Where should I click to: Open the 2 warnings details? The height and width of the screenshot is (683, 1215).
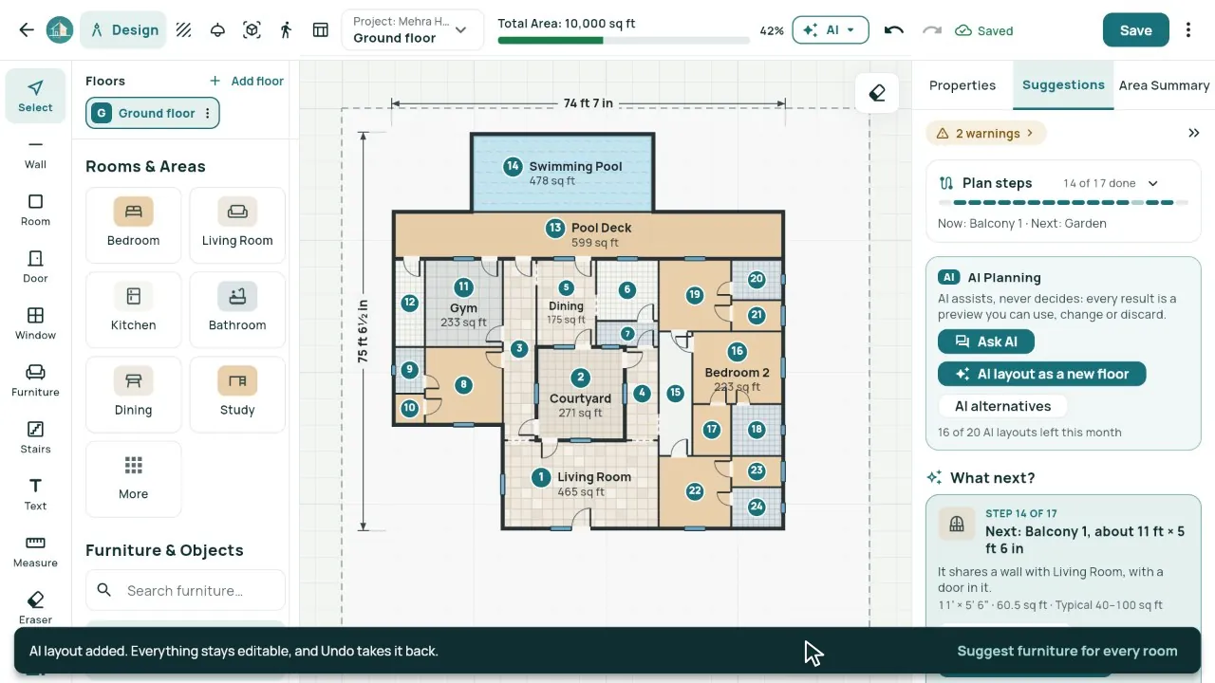(986, 134)
